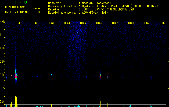This screenshot has width=169, height=107.
Task: Click the 1.1 kHz frequency label
Action: [x=2, y=35]
